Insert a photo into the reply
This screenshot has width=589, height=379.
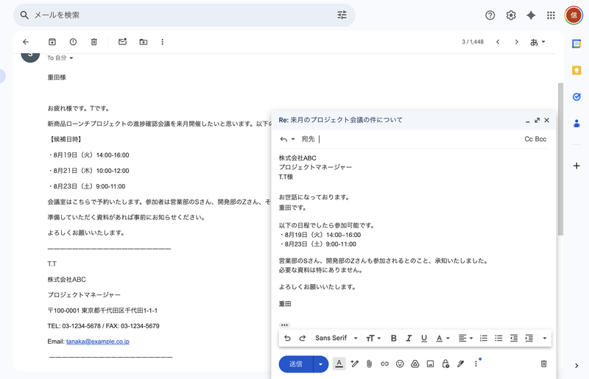431,364
